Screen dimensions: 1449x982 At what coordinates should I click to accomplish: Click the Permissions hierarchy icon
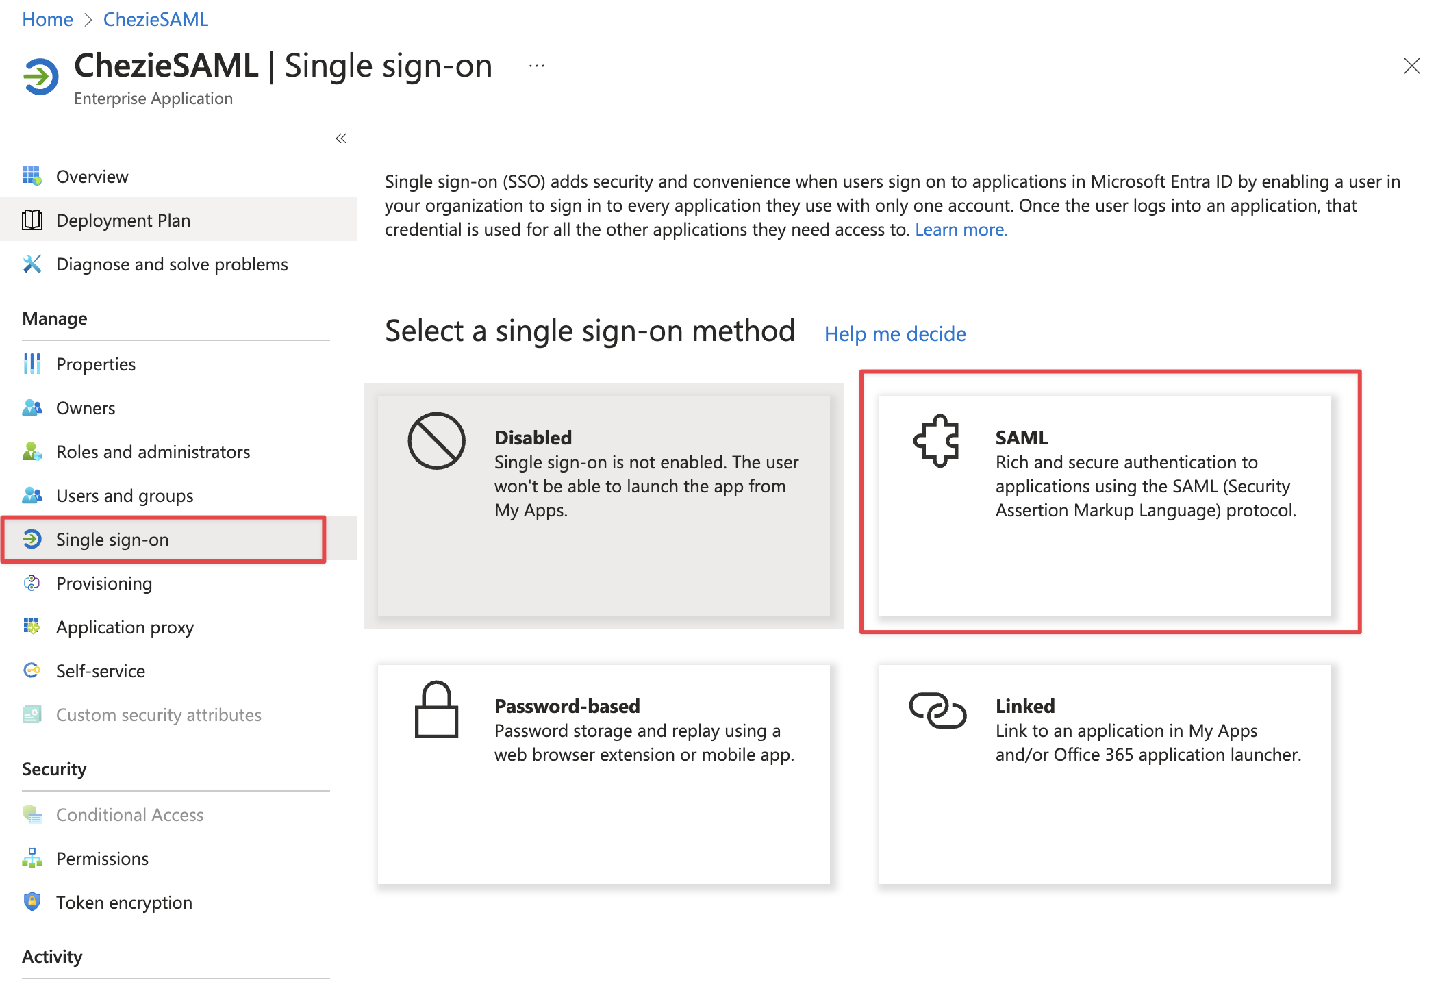[32, 858]
